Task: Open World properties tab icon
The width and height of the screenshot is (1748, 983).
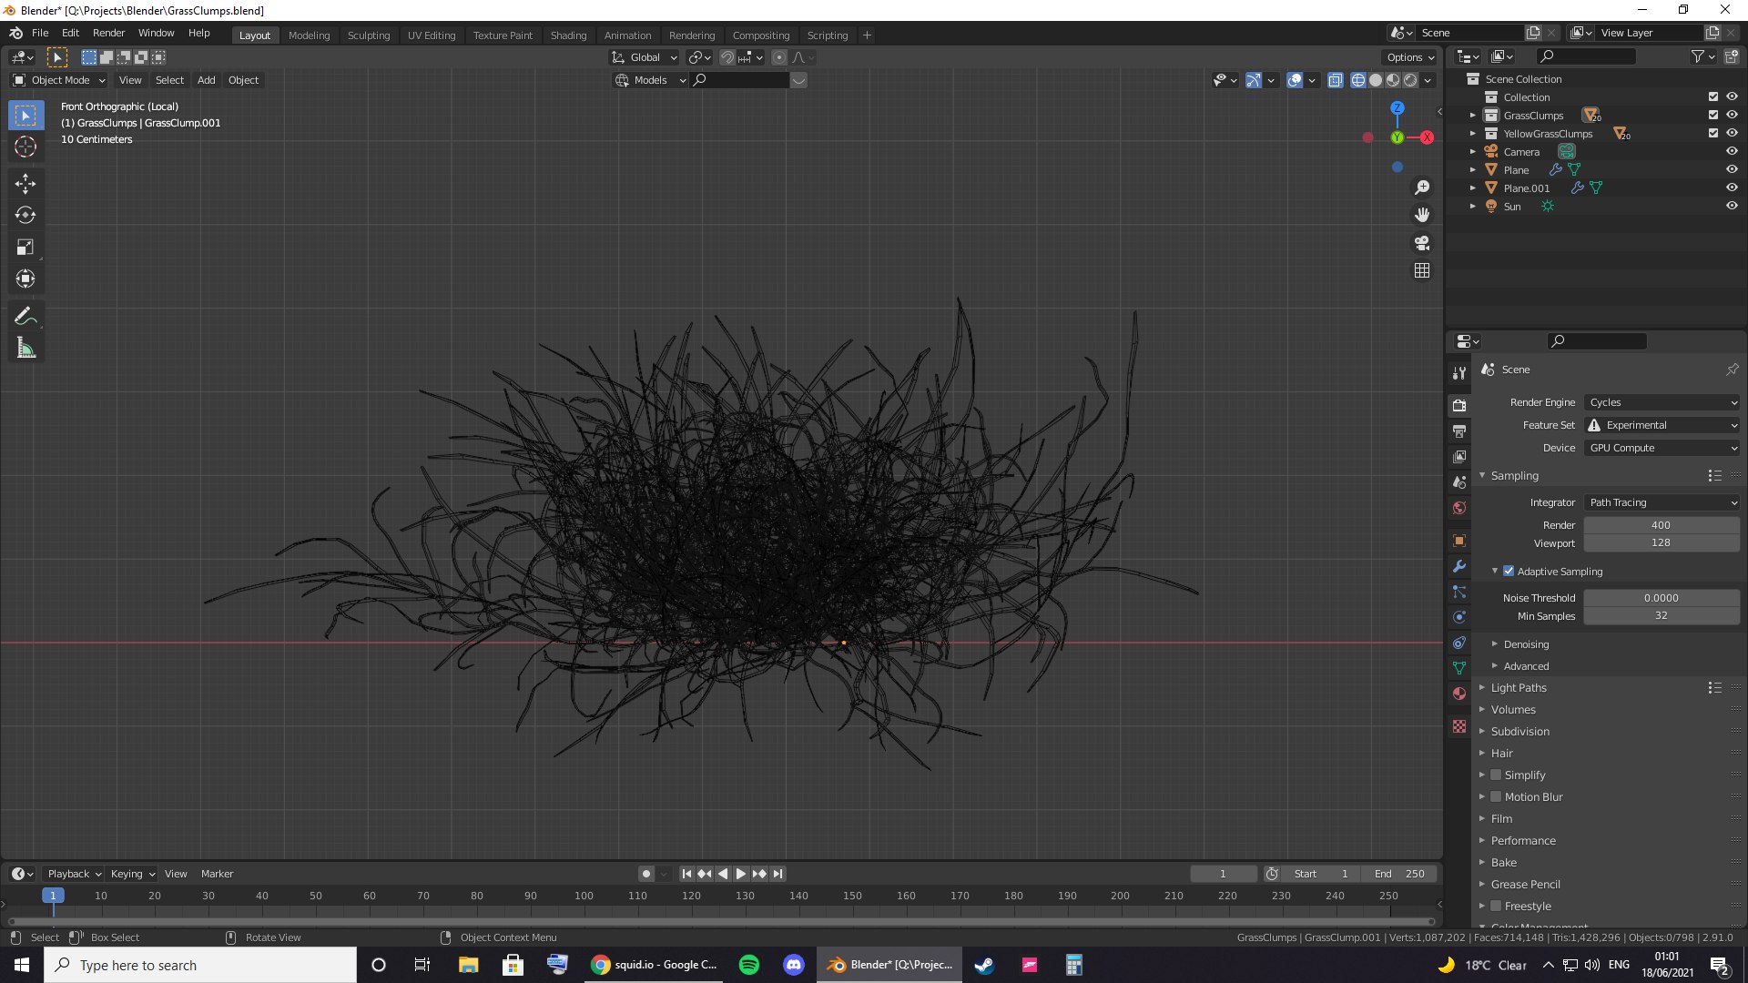Action: (1459, 508)
